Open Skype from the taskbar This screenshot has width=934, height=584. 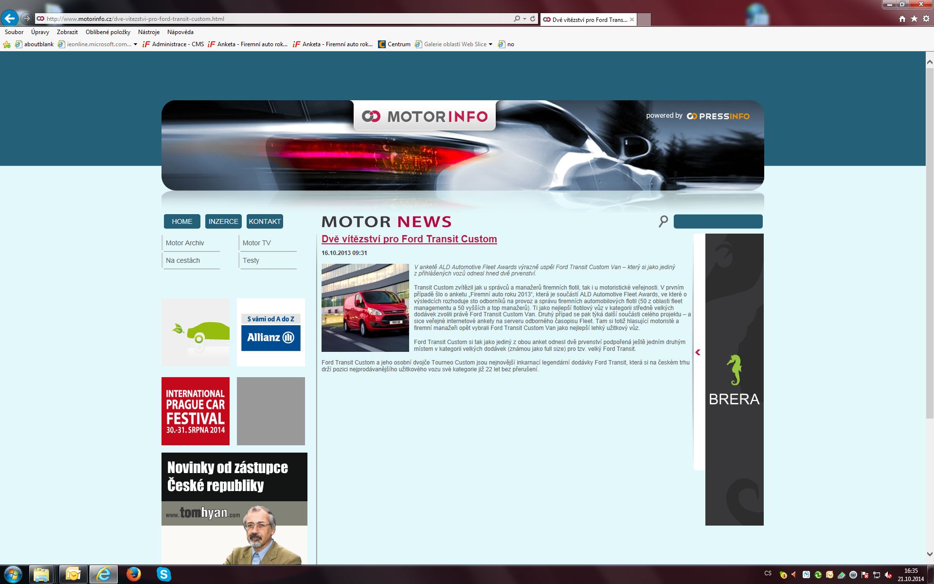coord(164,574)
